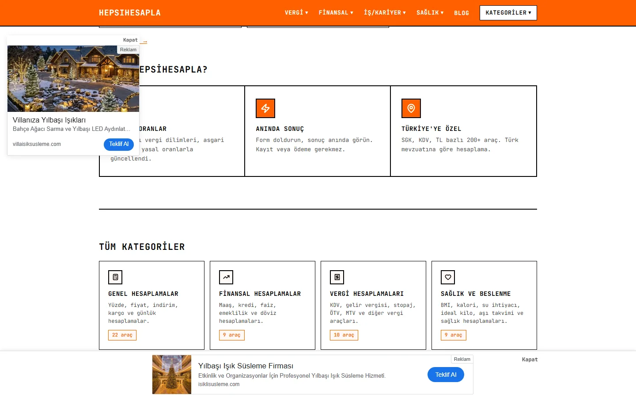Click the Reklam label on the bottom ad
Viewport: 636px width, 398px height.
pyautogui.click(x=462, y=359)
